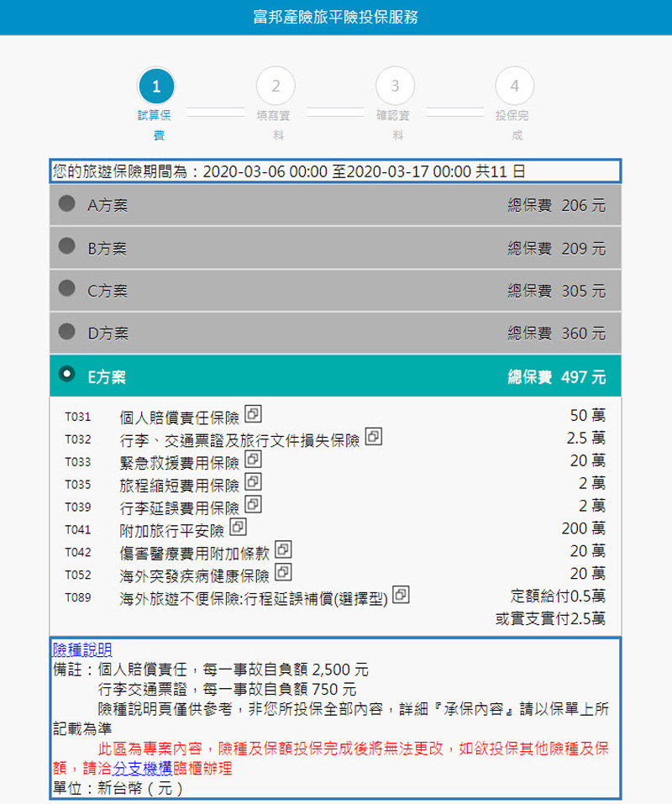Screen dimensions: 672x804
Task: Open details icon beside 傷害醫療費用附加條款
Action: [283, 549]
